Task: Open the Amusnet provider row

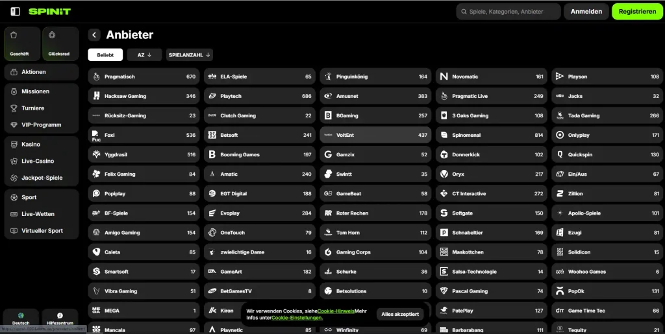Action: pyautogui.click(x=375, y=96)
